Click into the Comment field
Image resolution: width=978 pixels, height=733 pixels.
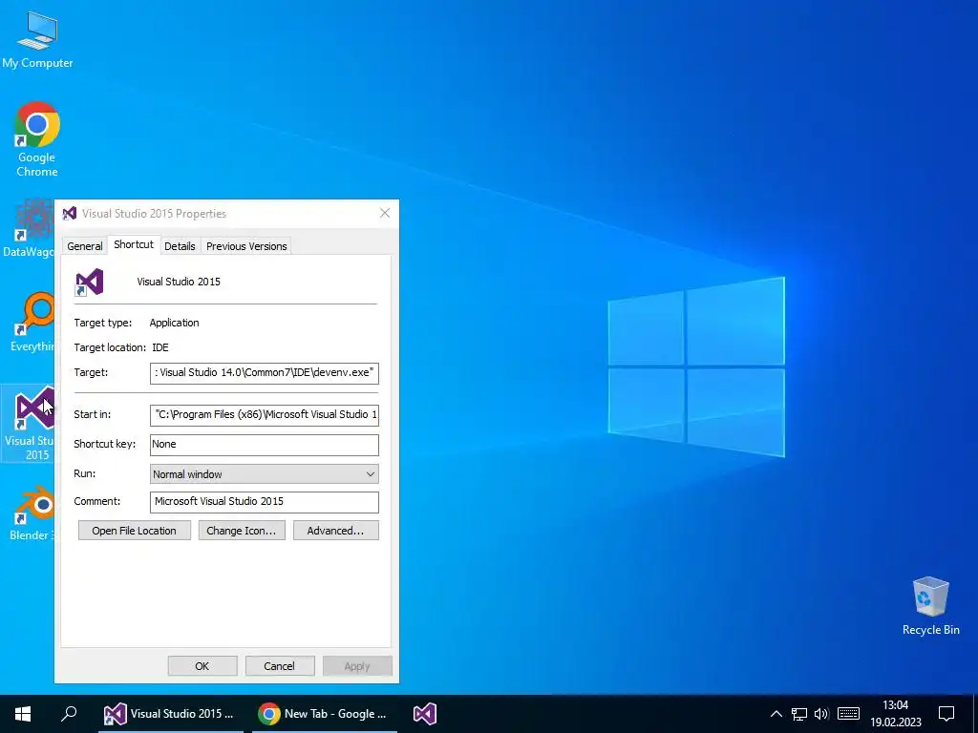point(265,502)
